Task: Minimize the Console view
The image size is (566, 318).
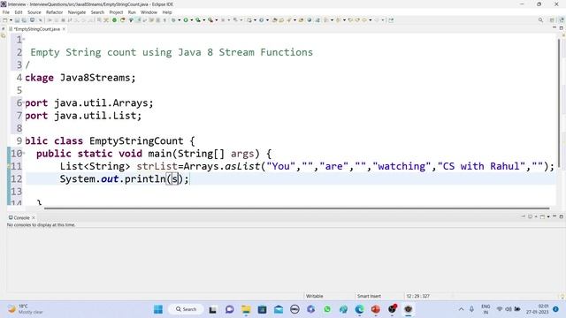Action: (x=555, y=216)
